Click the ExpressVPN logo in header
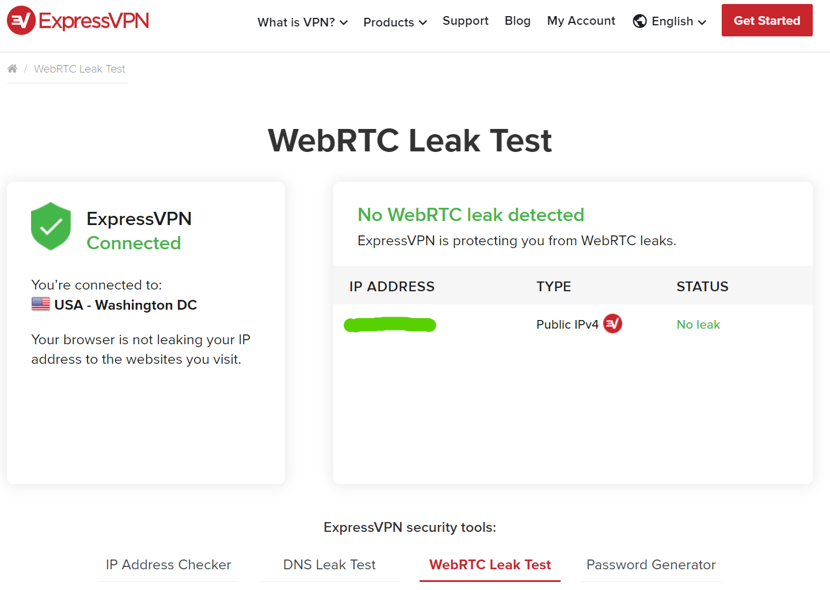Viewport: 830px width, 590px height. 78,21
